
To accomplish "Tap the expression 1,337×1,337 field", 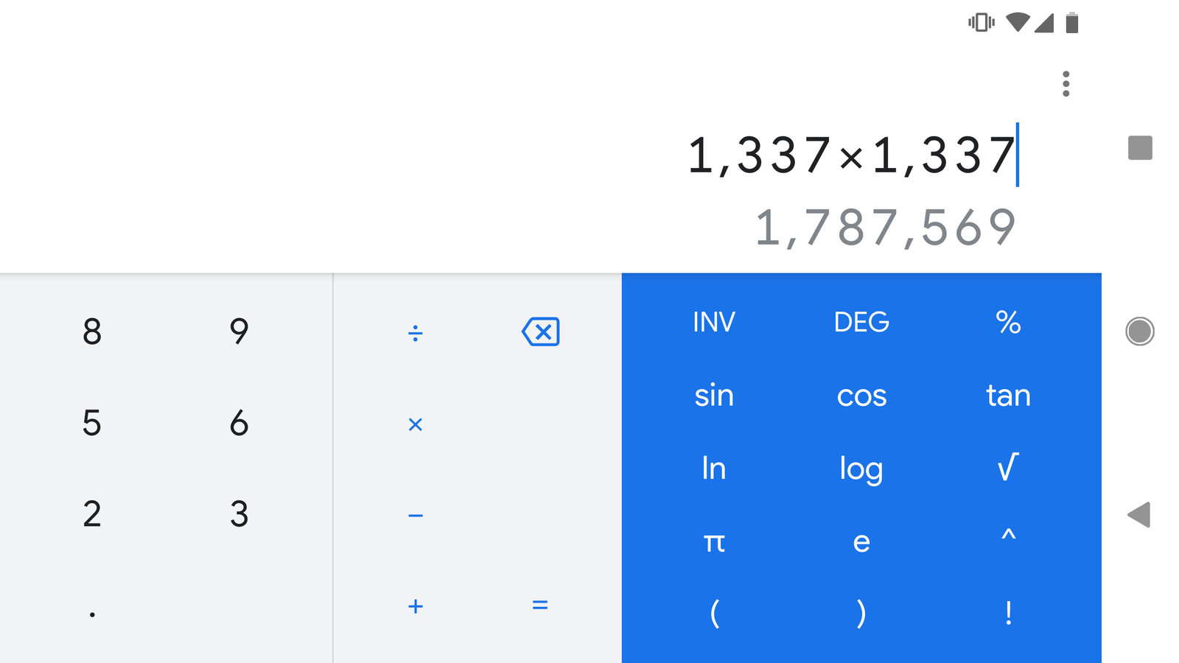I will tap(852, 155).
